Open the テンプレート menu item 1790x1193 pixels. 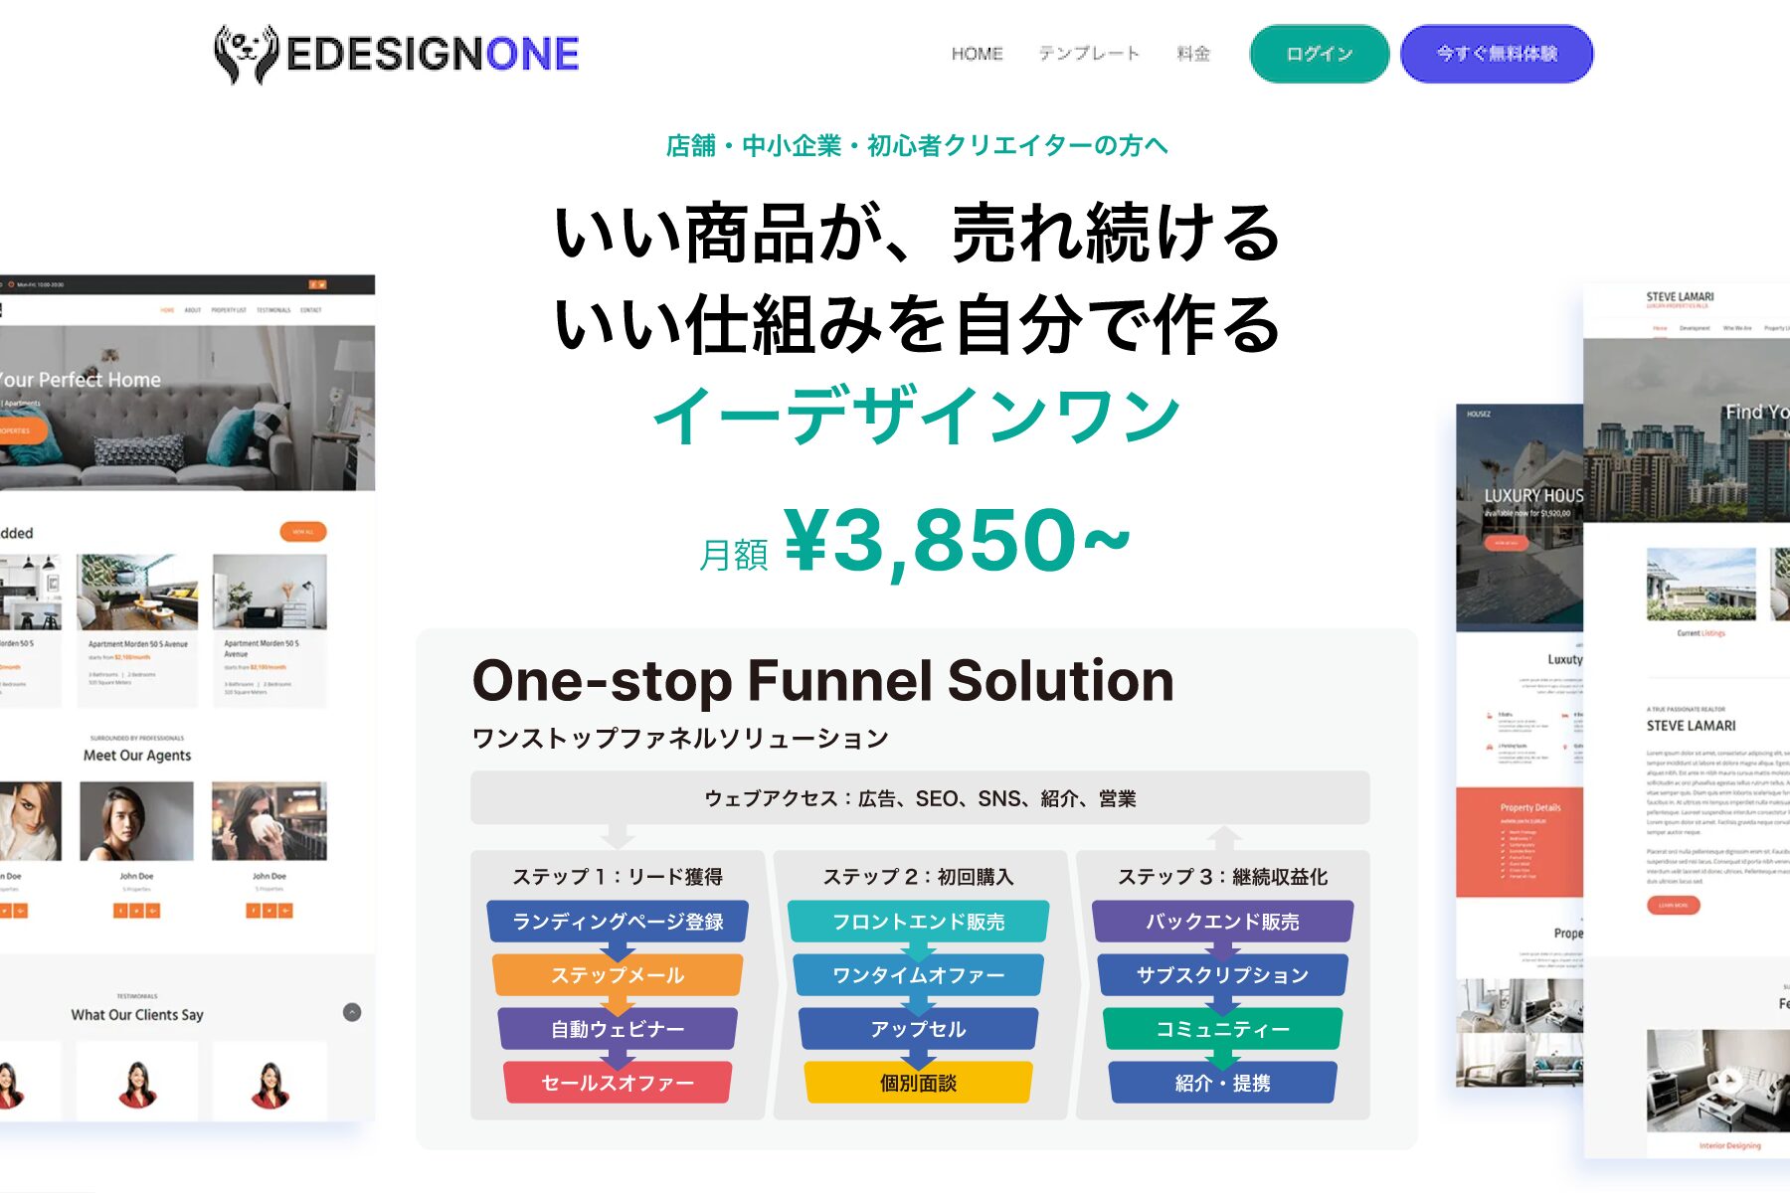coord(1089,54)
